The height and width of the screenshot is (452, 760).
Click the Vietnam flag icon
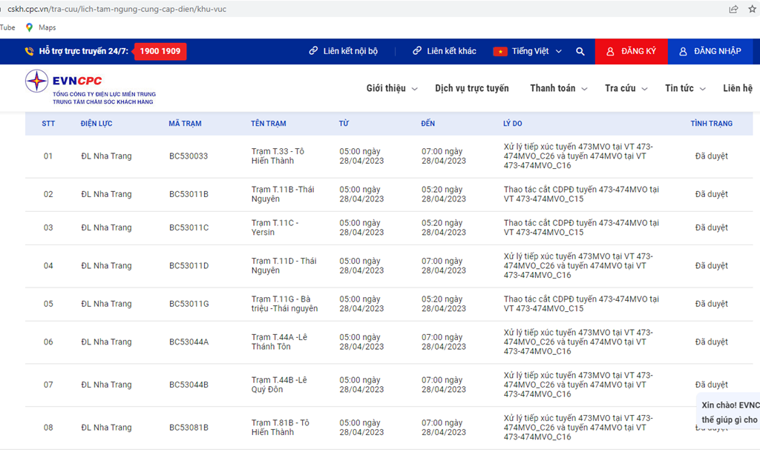(x=499, y=52)
